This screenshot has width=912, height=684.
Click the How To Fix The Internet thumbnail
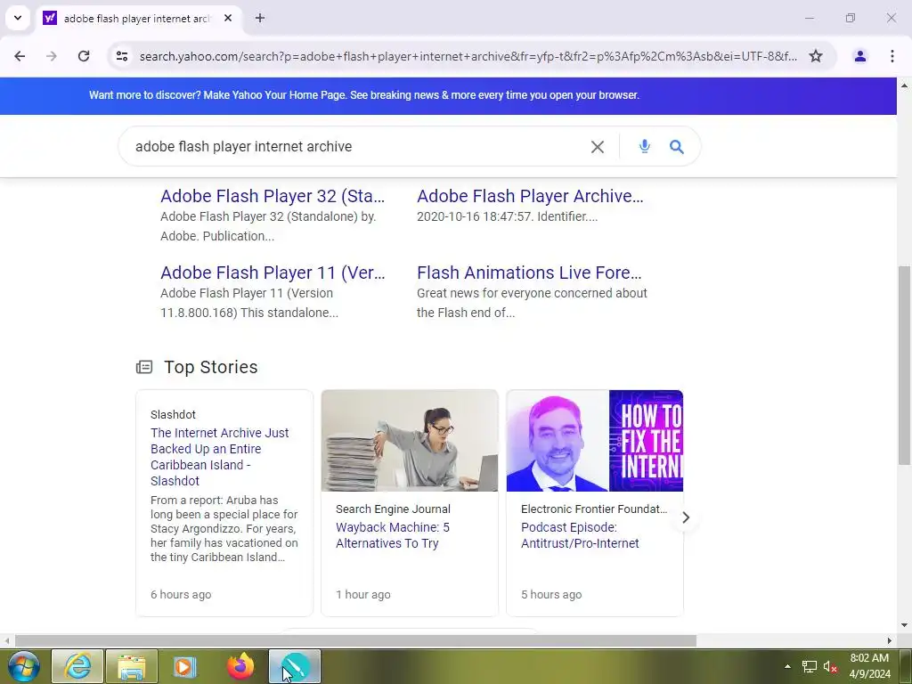pyautogui.click(x=594, y=441)
